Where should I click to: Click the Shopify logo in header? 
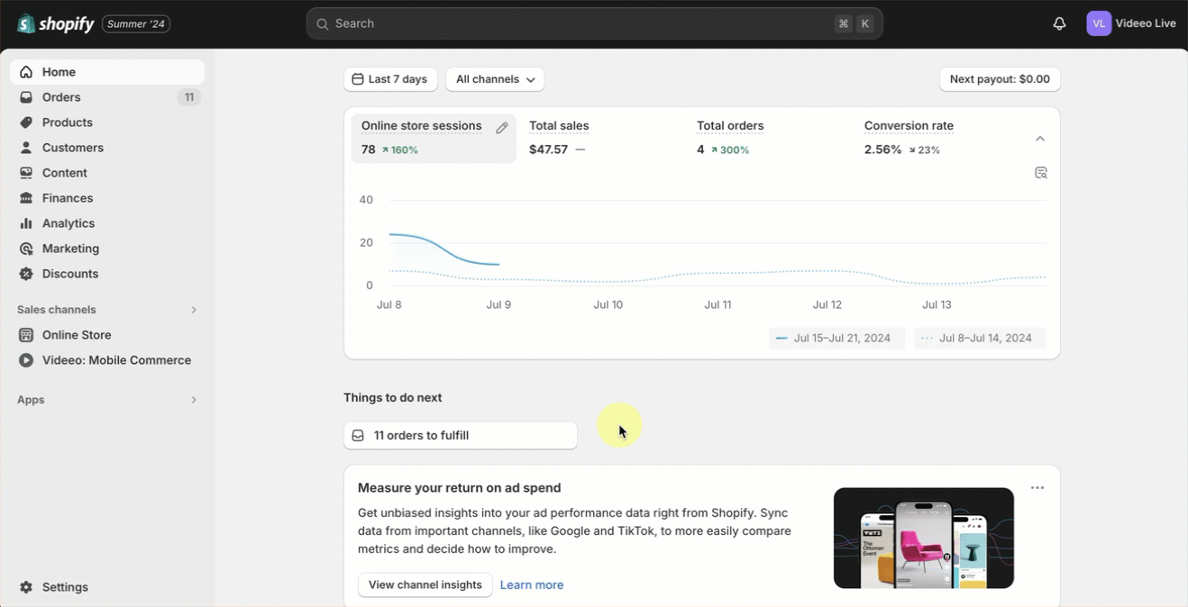56,23
